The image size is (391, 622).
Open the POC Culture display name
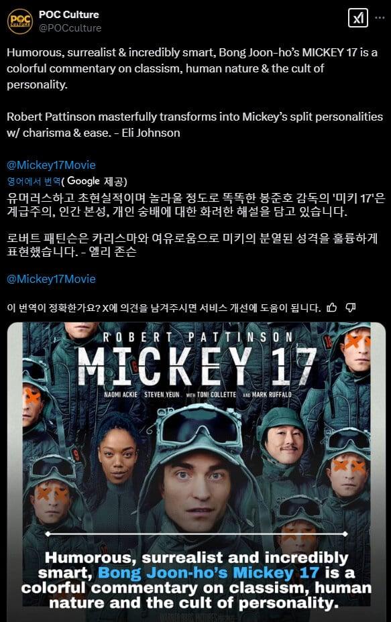tap(68, 14)
